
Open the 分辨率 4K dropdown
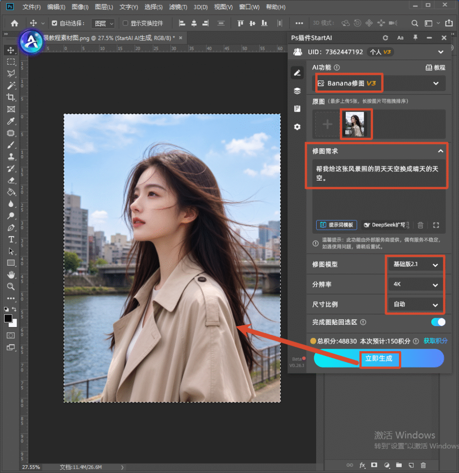416,285
